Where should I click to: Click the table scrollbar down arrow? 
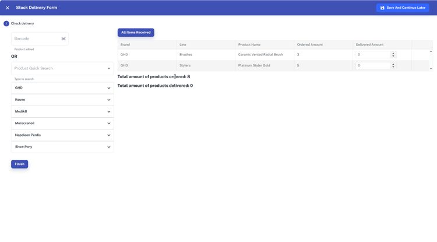(x=431, y=69)
